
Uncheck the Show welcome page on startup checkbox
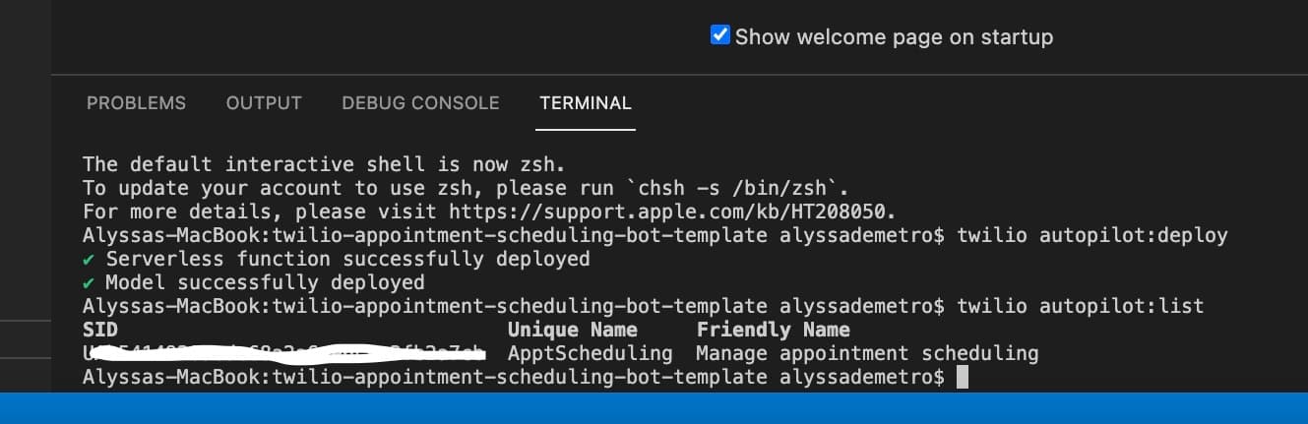point(720,36)
